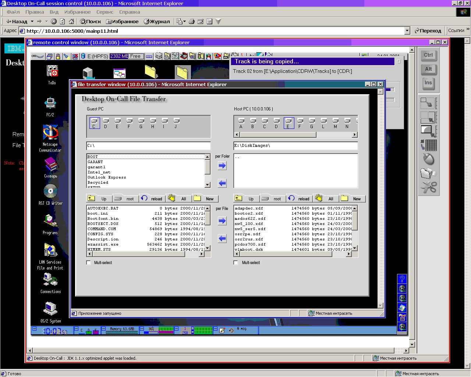Click IE Stop toolbar icon
The width and height of the screenshot is (471, 377).
click(54, 21)
